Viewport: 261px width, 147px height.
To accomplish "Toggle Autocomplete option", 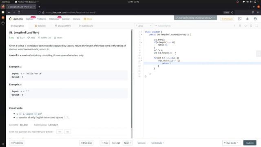I will pyautogui.click(x=163, y=26).
